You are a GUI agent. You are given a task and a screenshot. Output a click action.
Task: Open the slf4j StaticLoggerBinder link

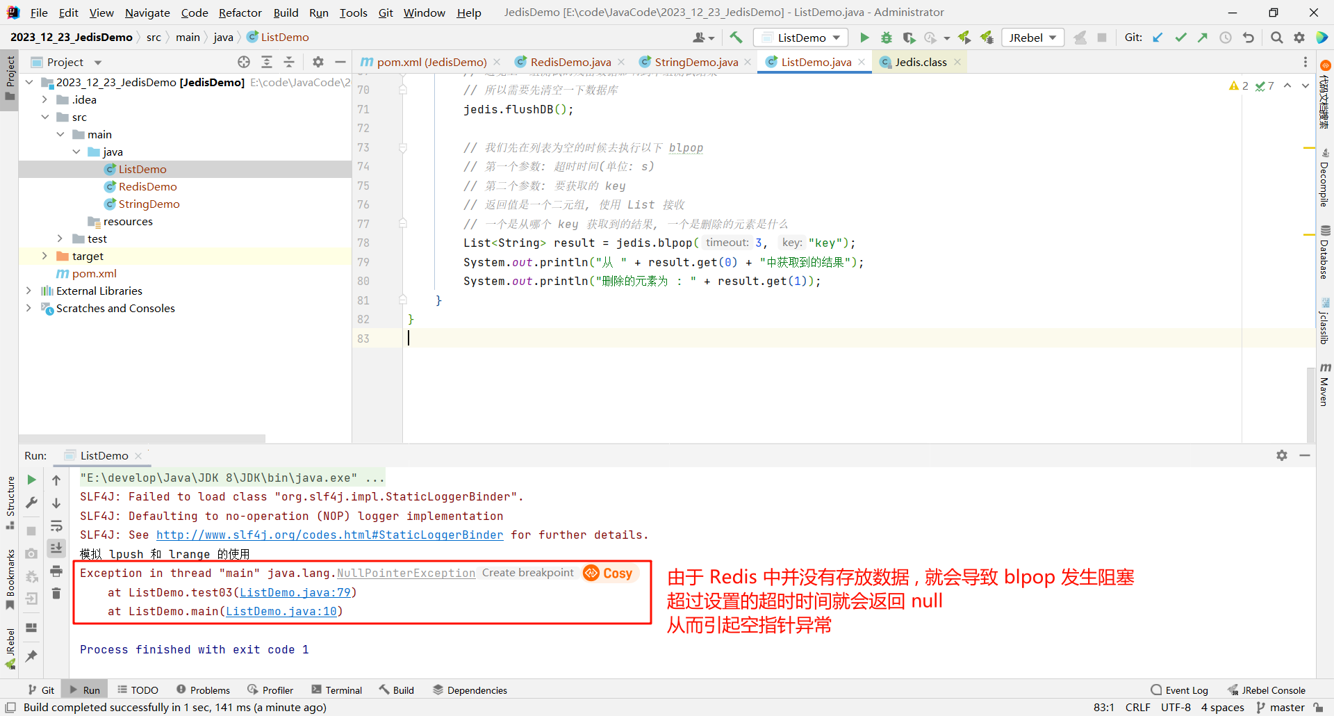(329, 535)
